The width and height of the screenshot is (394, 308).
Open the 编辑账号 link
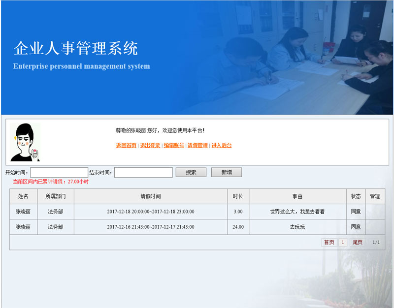[174, 145]
